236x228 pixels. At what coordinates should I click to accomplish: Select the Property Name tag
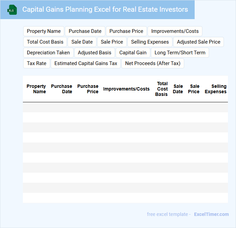click(44, 31)
